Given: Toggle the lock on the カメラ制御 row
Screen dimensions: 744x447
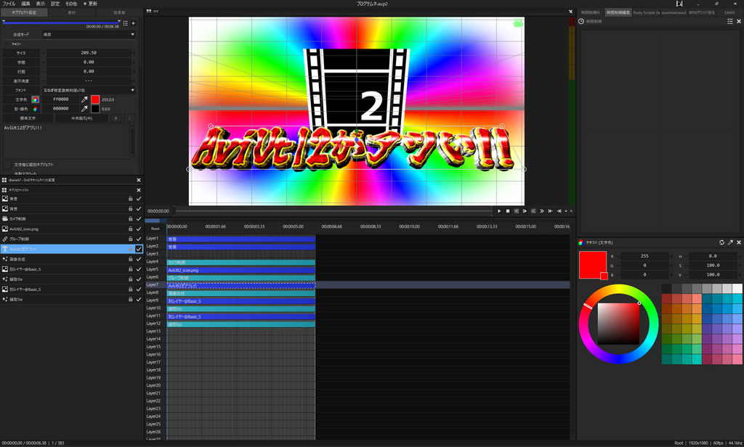Looking at the screenshot, I should [131, 219].
